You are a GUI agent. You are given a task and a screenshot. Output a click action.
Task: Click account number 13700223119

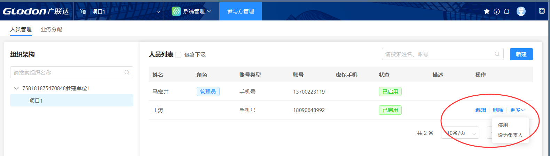tap(309, 92)
